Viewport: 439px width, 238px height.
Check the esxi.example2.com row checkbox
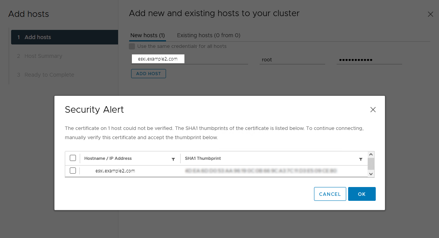click(73, 171)
